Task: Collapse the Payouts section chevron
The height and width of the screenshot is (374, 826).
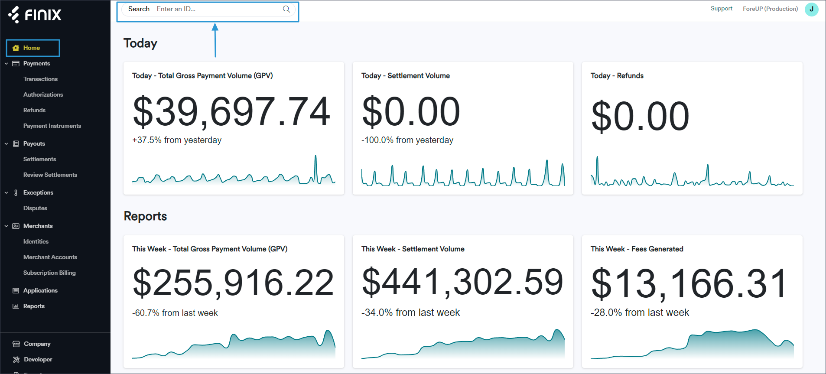Action: pos(7,144)
